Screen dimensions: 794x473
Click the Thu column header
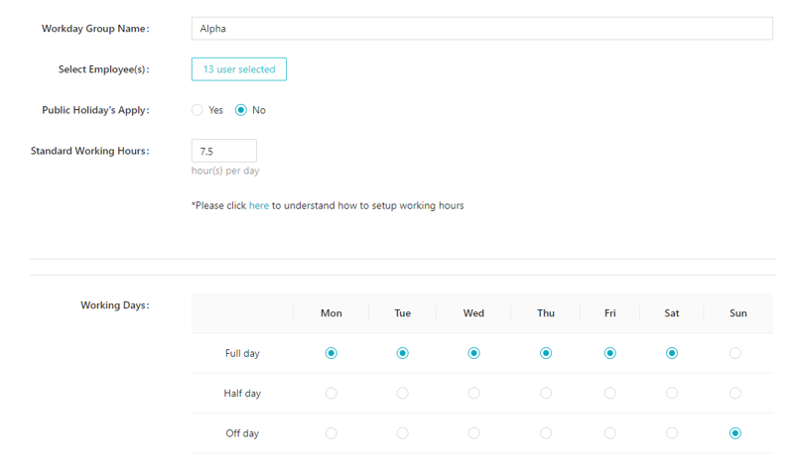coord(546,313)
